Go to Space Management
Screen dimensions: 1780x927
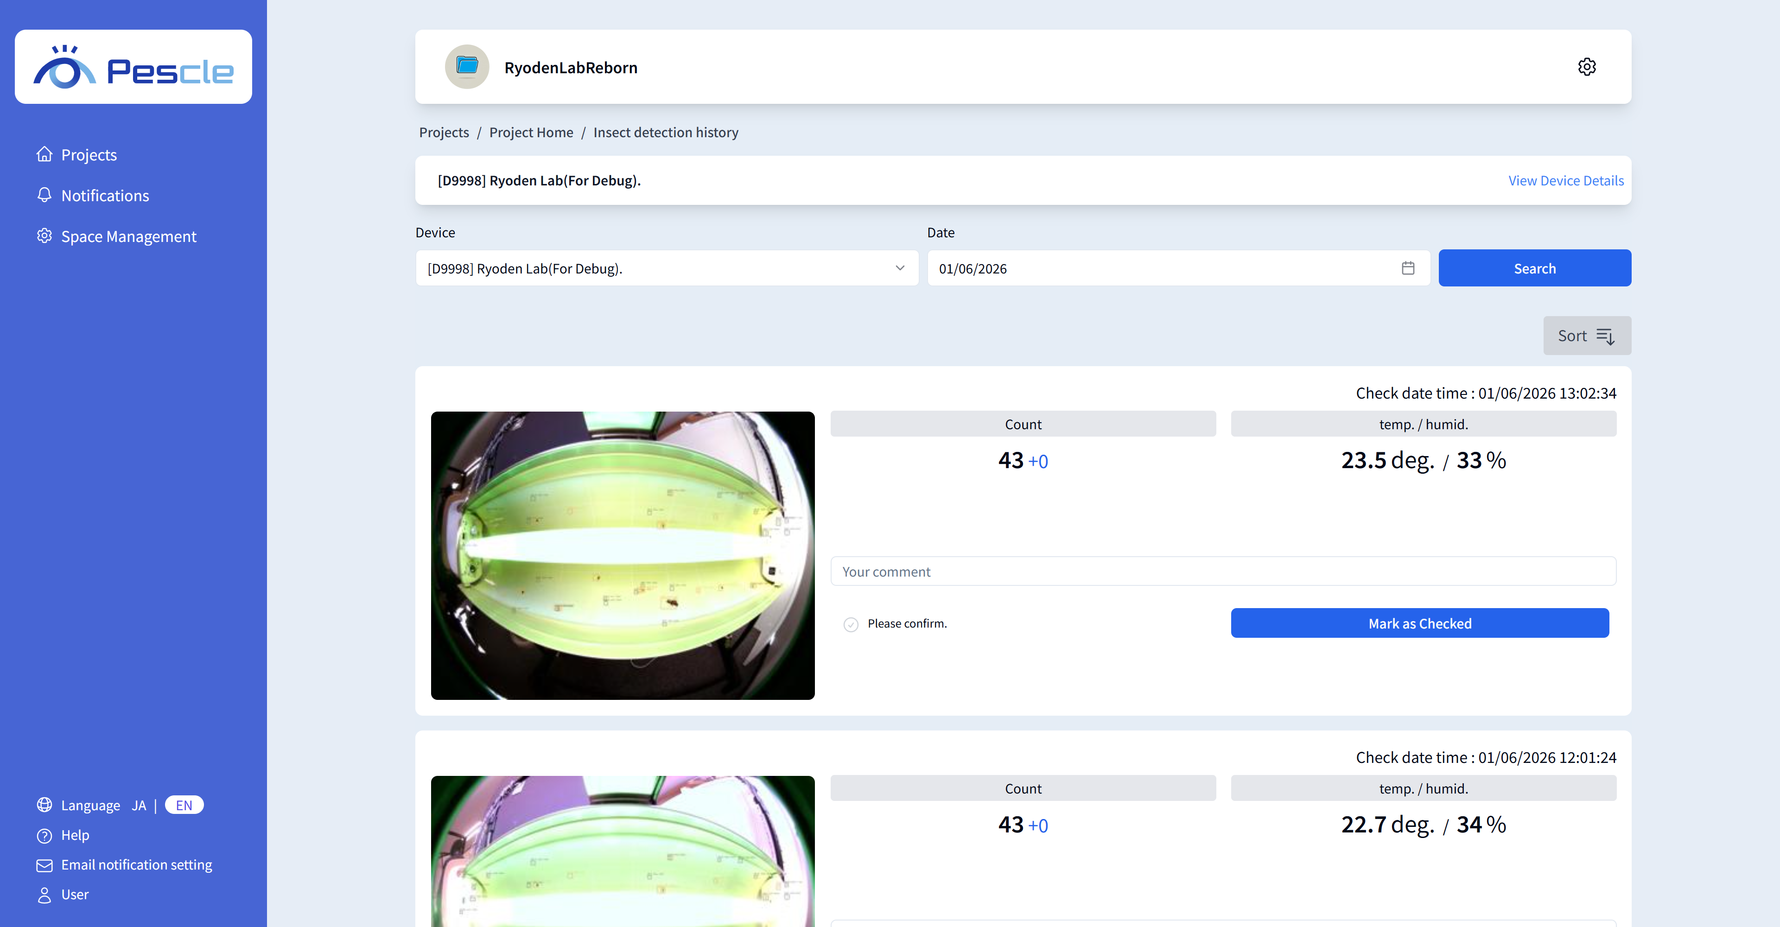click(x=128, y=236)
